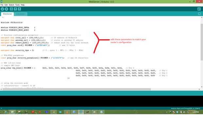Click the 'setup the wireless mode' comment
The width and height of the screenshot is (203, 132).
point(14,83)
